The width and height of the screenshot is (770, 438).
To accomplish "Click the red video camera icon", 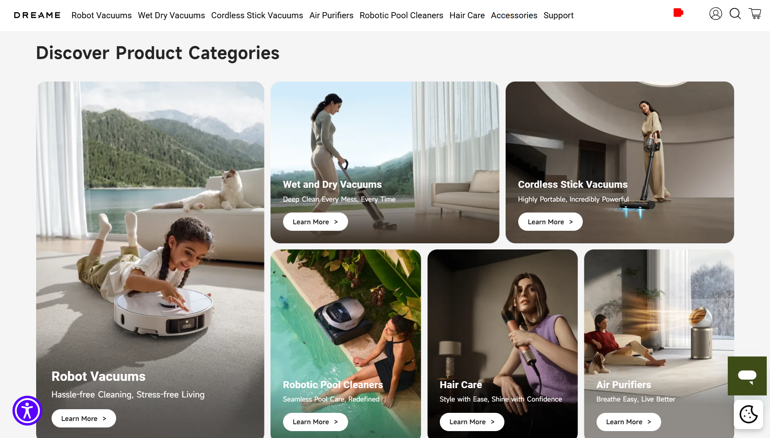I will click(678, 13).
